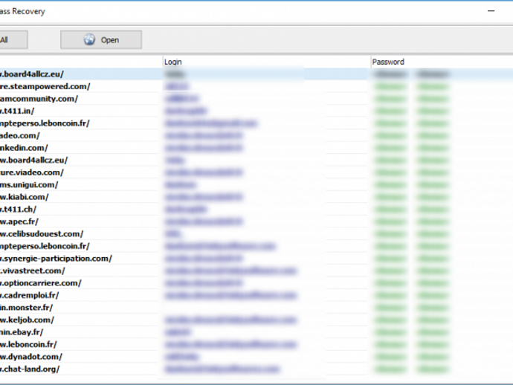Image resolution: width=513 pixels, height=385 pixels.
Task: Select the synergie-participation.com/ row
Action: pyautogui.click(x=256, y=259)
